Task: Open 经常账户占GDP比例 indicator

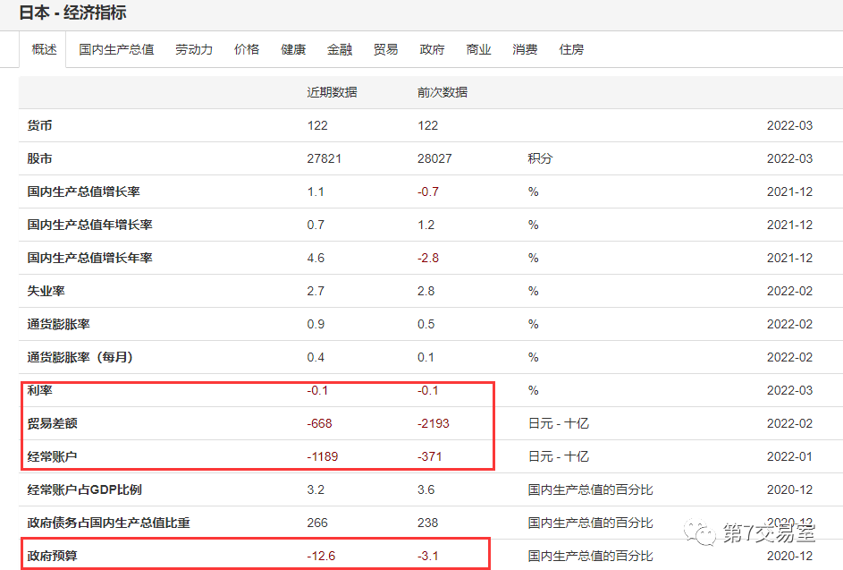Action: [x=84, y=489]
